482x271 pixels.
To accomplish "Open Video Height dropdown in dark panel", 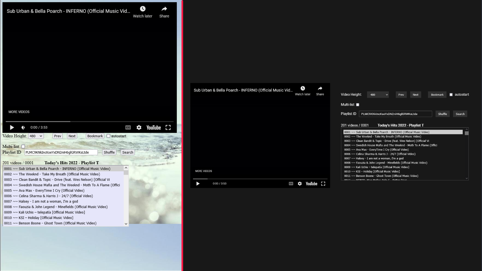I will click(378, 94).
